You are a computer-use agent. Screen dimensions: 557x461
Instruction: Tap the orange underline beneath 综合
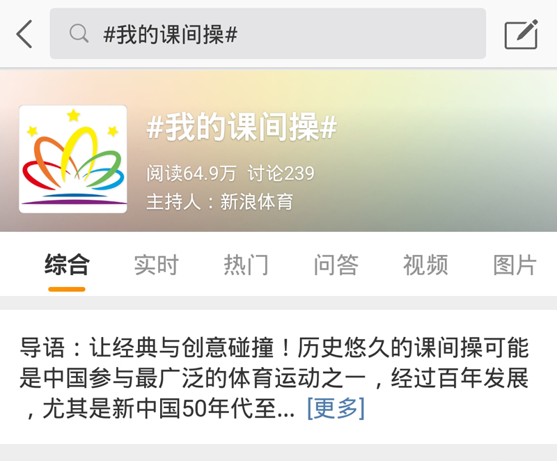(67, 289)
